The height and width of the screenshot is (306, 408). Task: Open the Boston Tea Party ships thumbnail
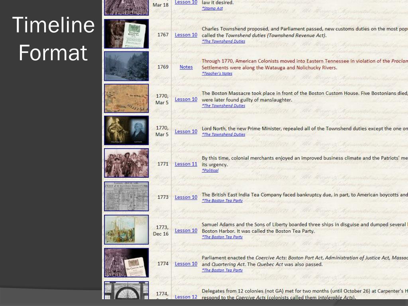[x=126, y=229]
